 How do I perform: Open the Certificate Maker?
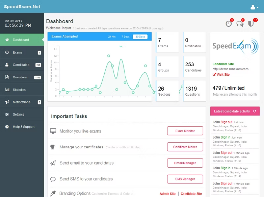point(185,147)
